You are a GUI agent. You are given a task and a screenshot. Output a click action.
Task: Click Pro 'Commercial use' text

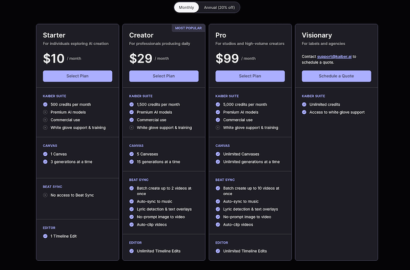(238, 120)
